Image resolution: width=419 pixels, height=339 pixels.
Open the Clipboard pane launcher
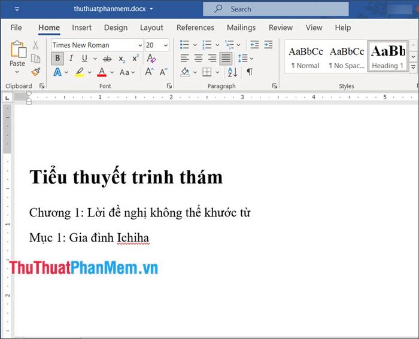pyautogui.click(x=42, y=85)
